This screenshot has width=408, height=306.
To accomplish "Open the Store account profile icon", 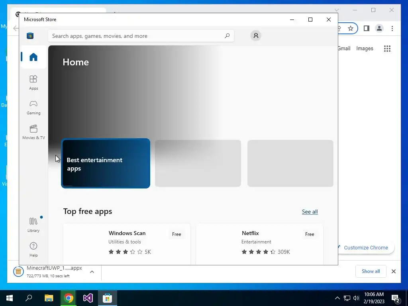I will tap(256, 35).
